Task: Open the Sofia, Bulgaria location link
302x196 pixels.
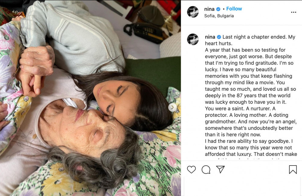Action: [x=219, y=16]
